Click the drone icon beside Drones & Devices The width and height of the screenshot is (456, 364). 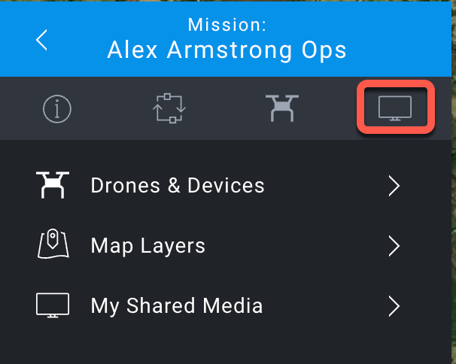53,185
